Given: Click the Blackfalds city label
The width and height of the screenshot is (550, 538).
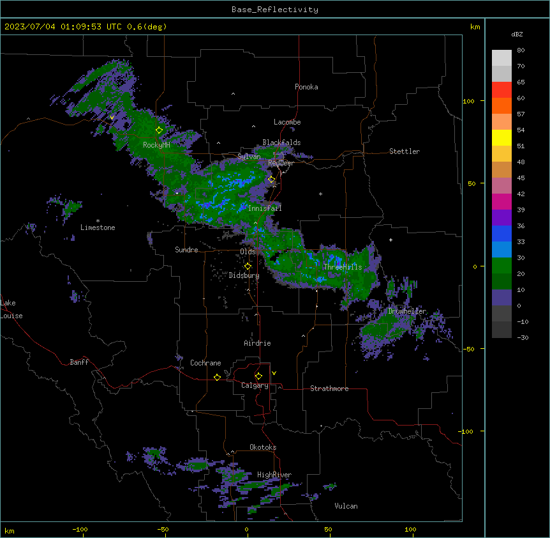Looking at the screenshot, I should 281,142.
